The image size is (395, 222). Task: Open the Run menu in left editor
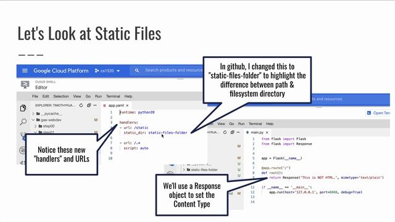point(98,96)
